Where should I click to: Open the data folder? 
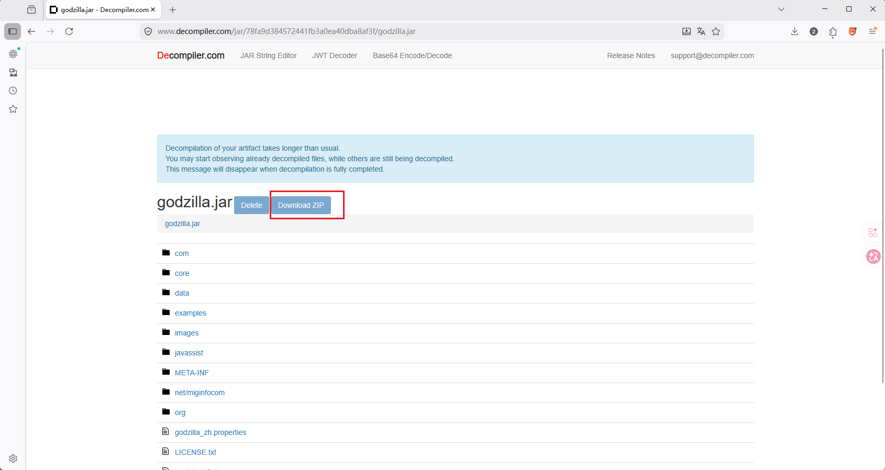click(x=182, y=293)
